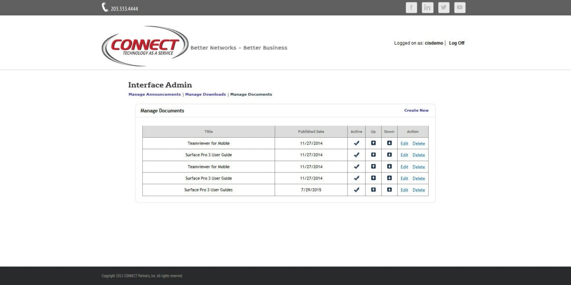This screenshot has width=571, height=285.
Task: Click the cisdemo username
Action: pos(434,43)
